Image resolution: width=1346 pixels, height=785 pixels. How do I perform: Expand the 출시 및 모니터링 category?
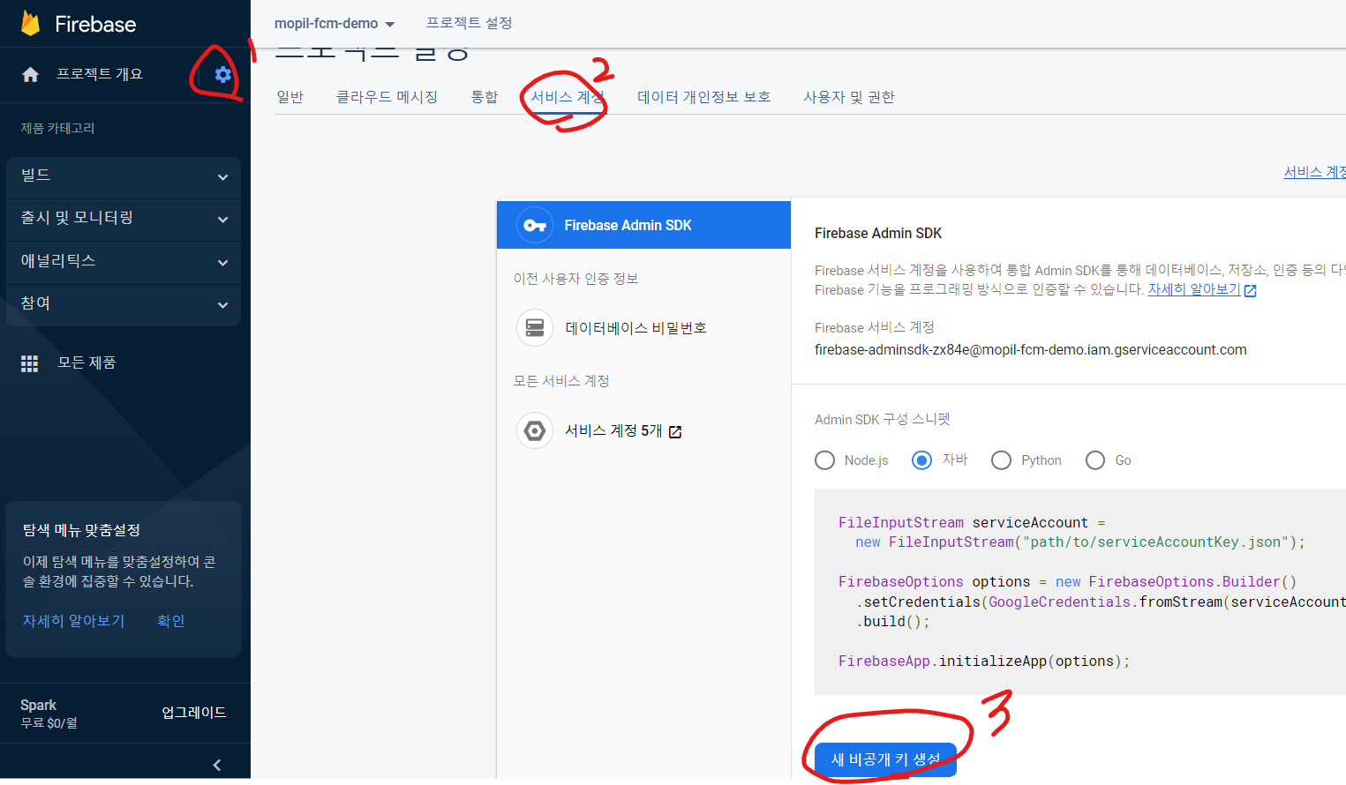point(124,220)
